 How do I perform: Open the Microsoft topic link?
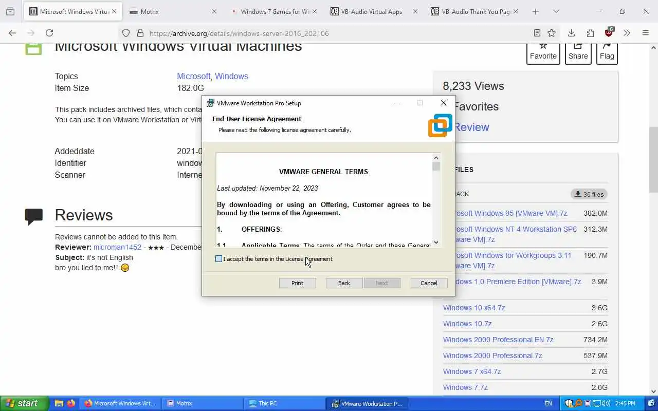[193, 76]
